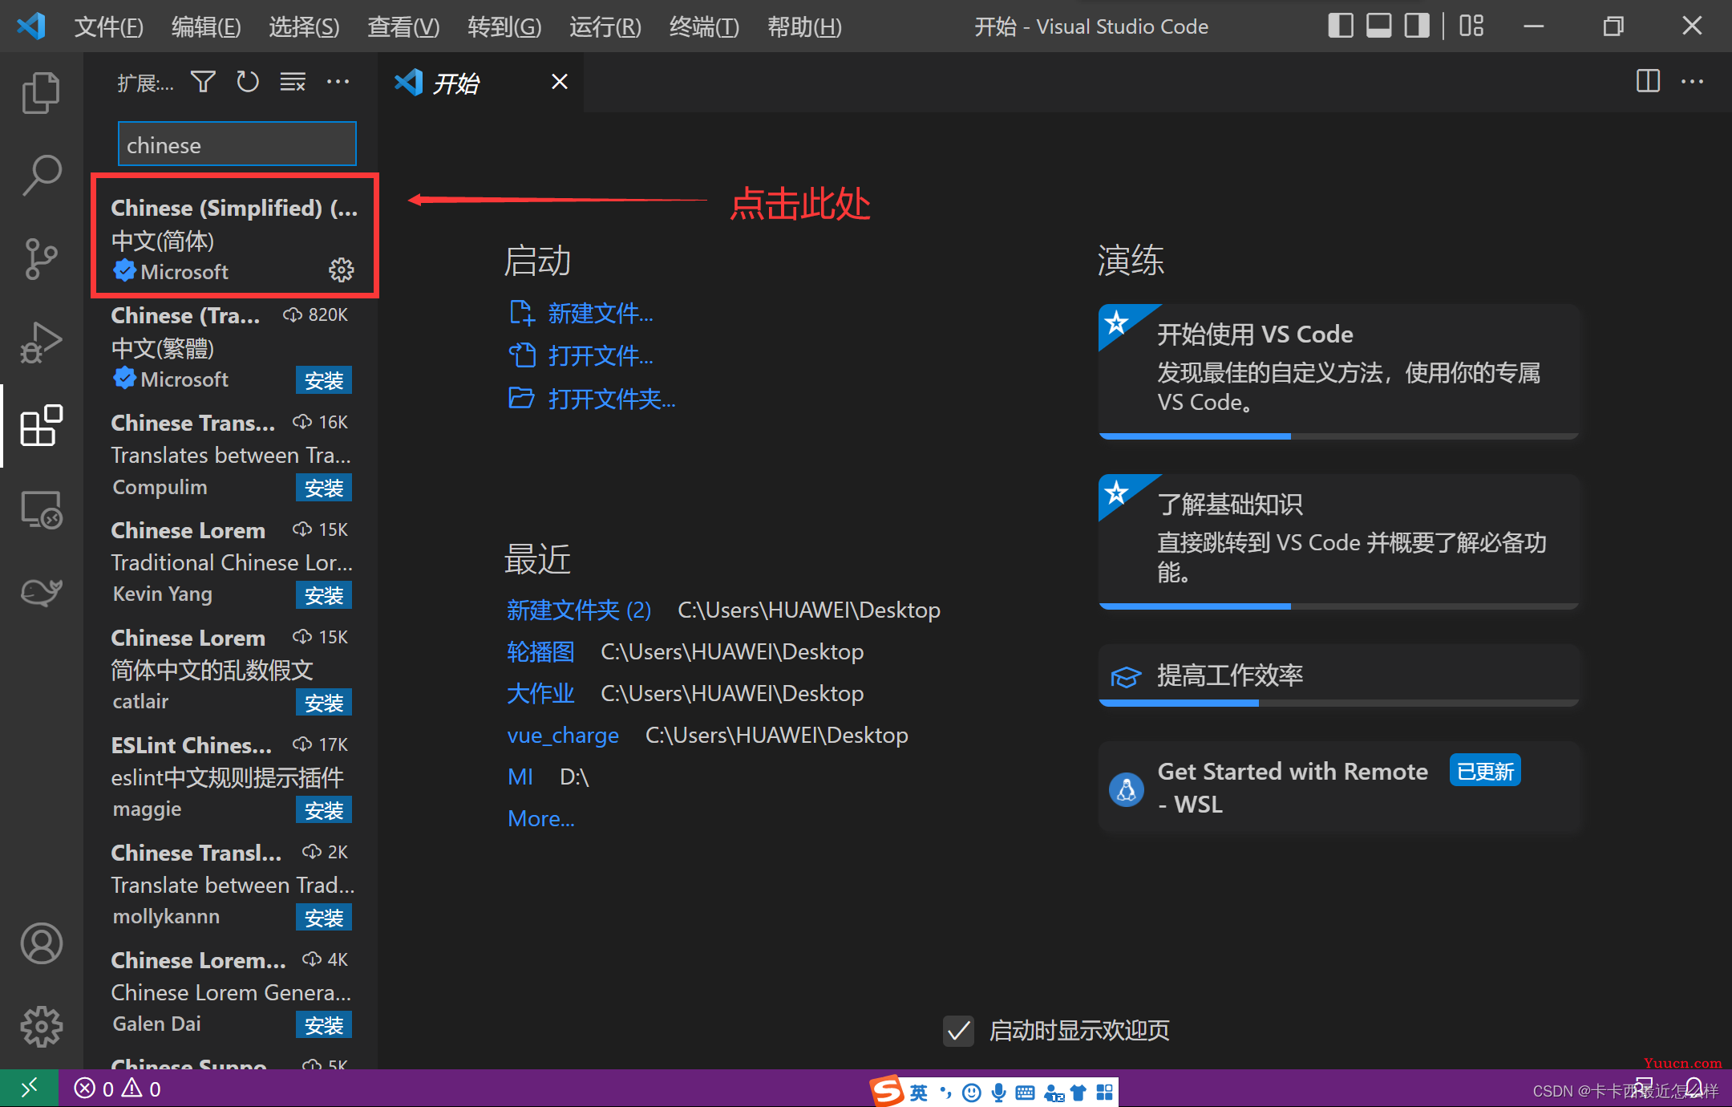
Task: Open recent folder MI
Action: click(x=520, y=777)
